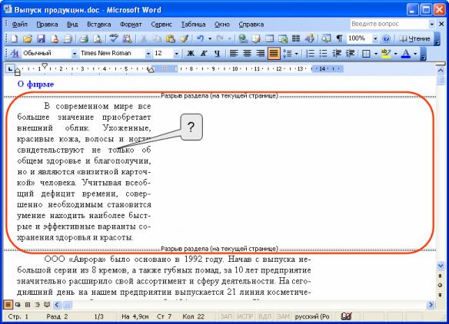Toggle justified alignment

tap(274, 53)
